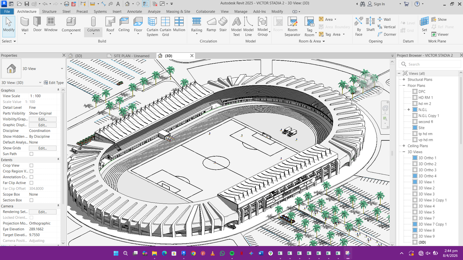The image size is (463, 260).
Task: Toggle the Crop Region Visible checkbox
Action: pyautogui.click(x=32, y=171)
